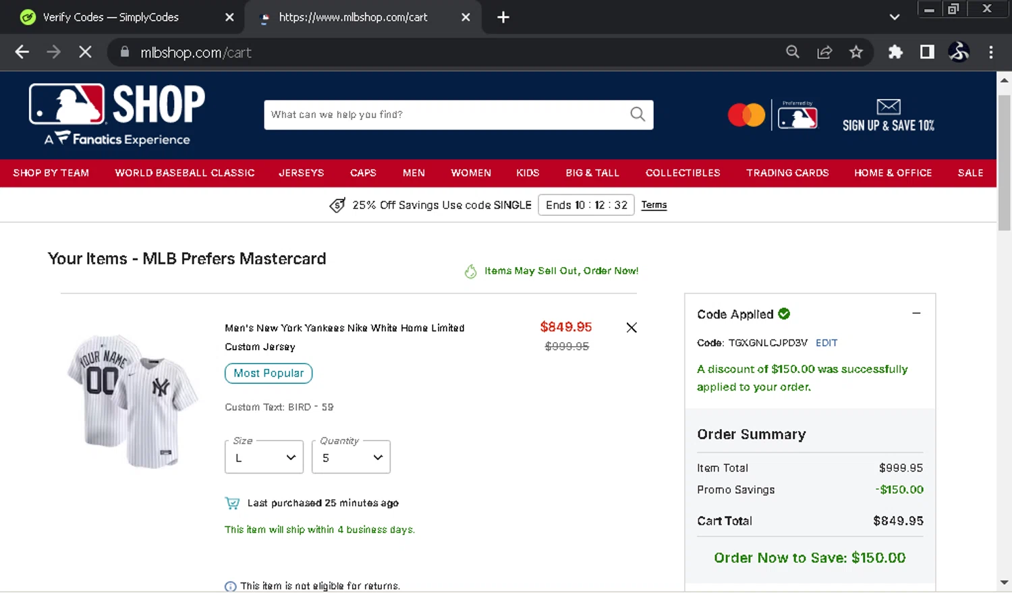Viewport: 1012px width, 593px height.
Task: Click the promo countdown timer box
Action: point(586,205)
